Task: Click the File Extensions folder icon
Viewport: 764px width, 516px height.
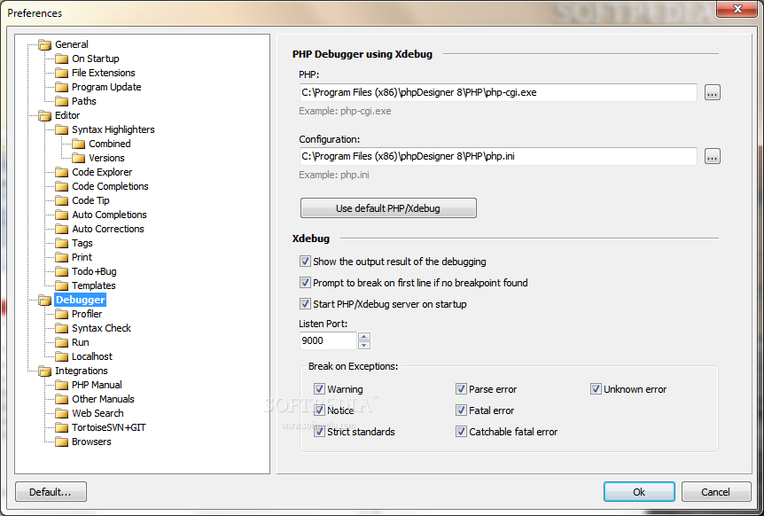Action: point(61,73)
